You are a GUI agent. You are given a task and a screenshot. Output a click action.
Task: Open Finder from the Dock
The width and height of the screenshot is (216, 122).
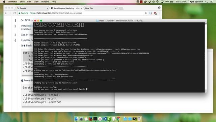[x=77, y=119]
